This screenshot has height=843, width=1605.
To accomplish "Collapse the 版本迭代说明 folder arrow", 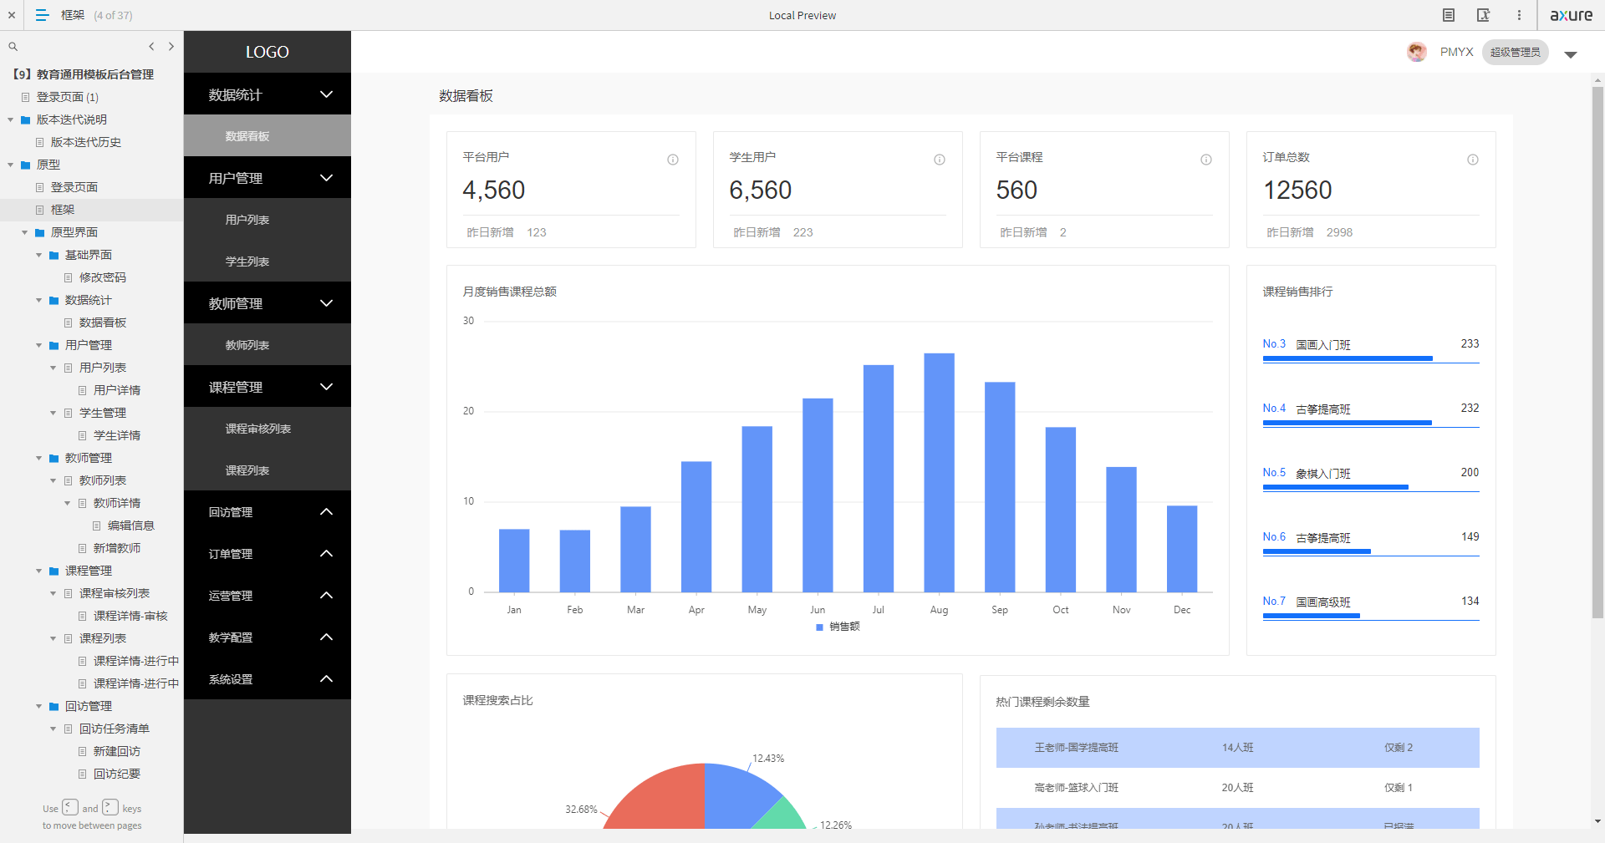I will (x=11, y=119).
